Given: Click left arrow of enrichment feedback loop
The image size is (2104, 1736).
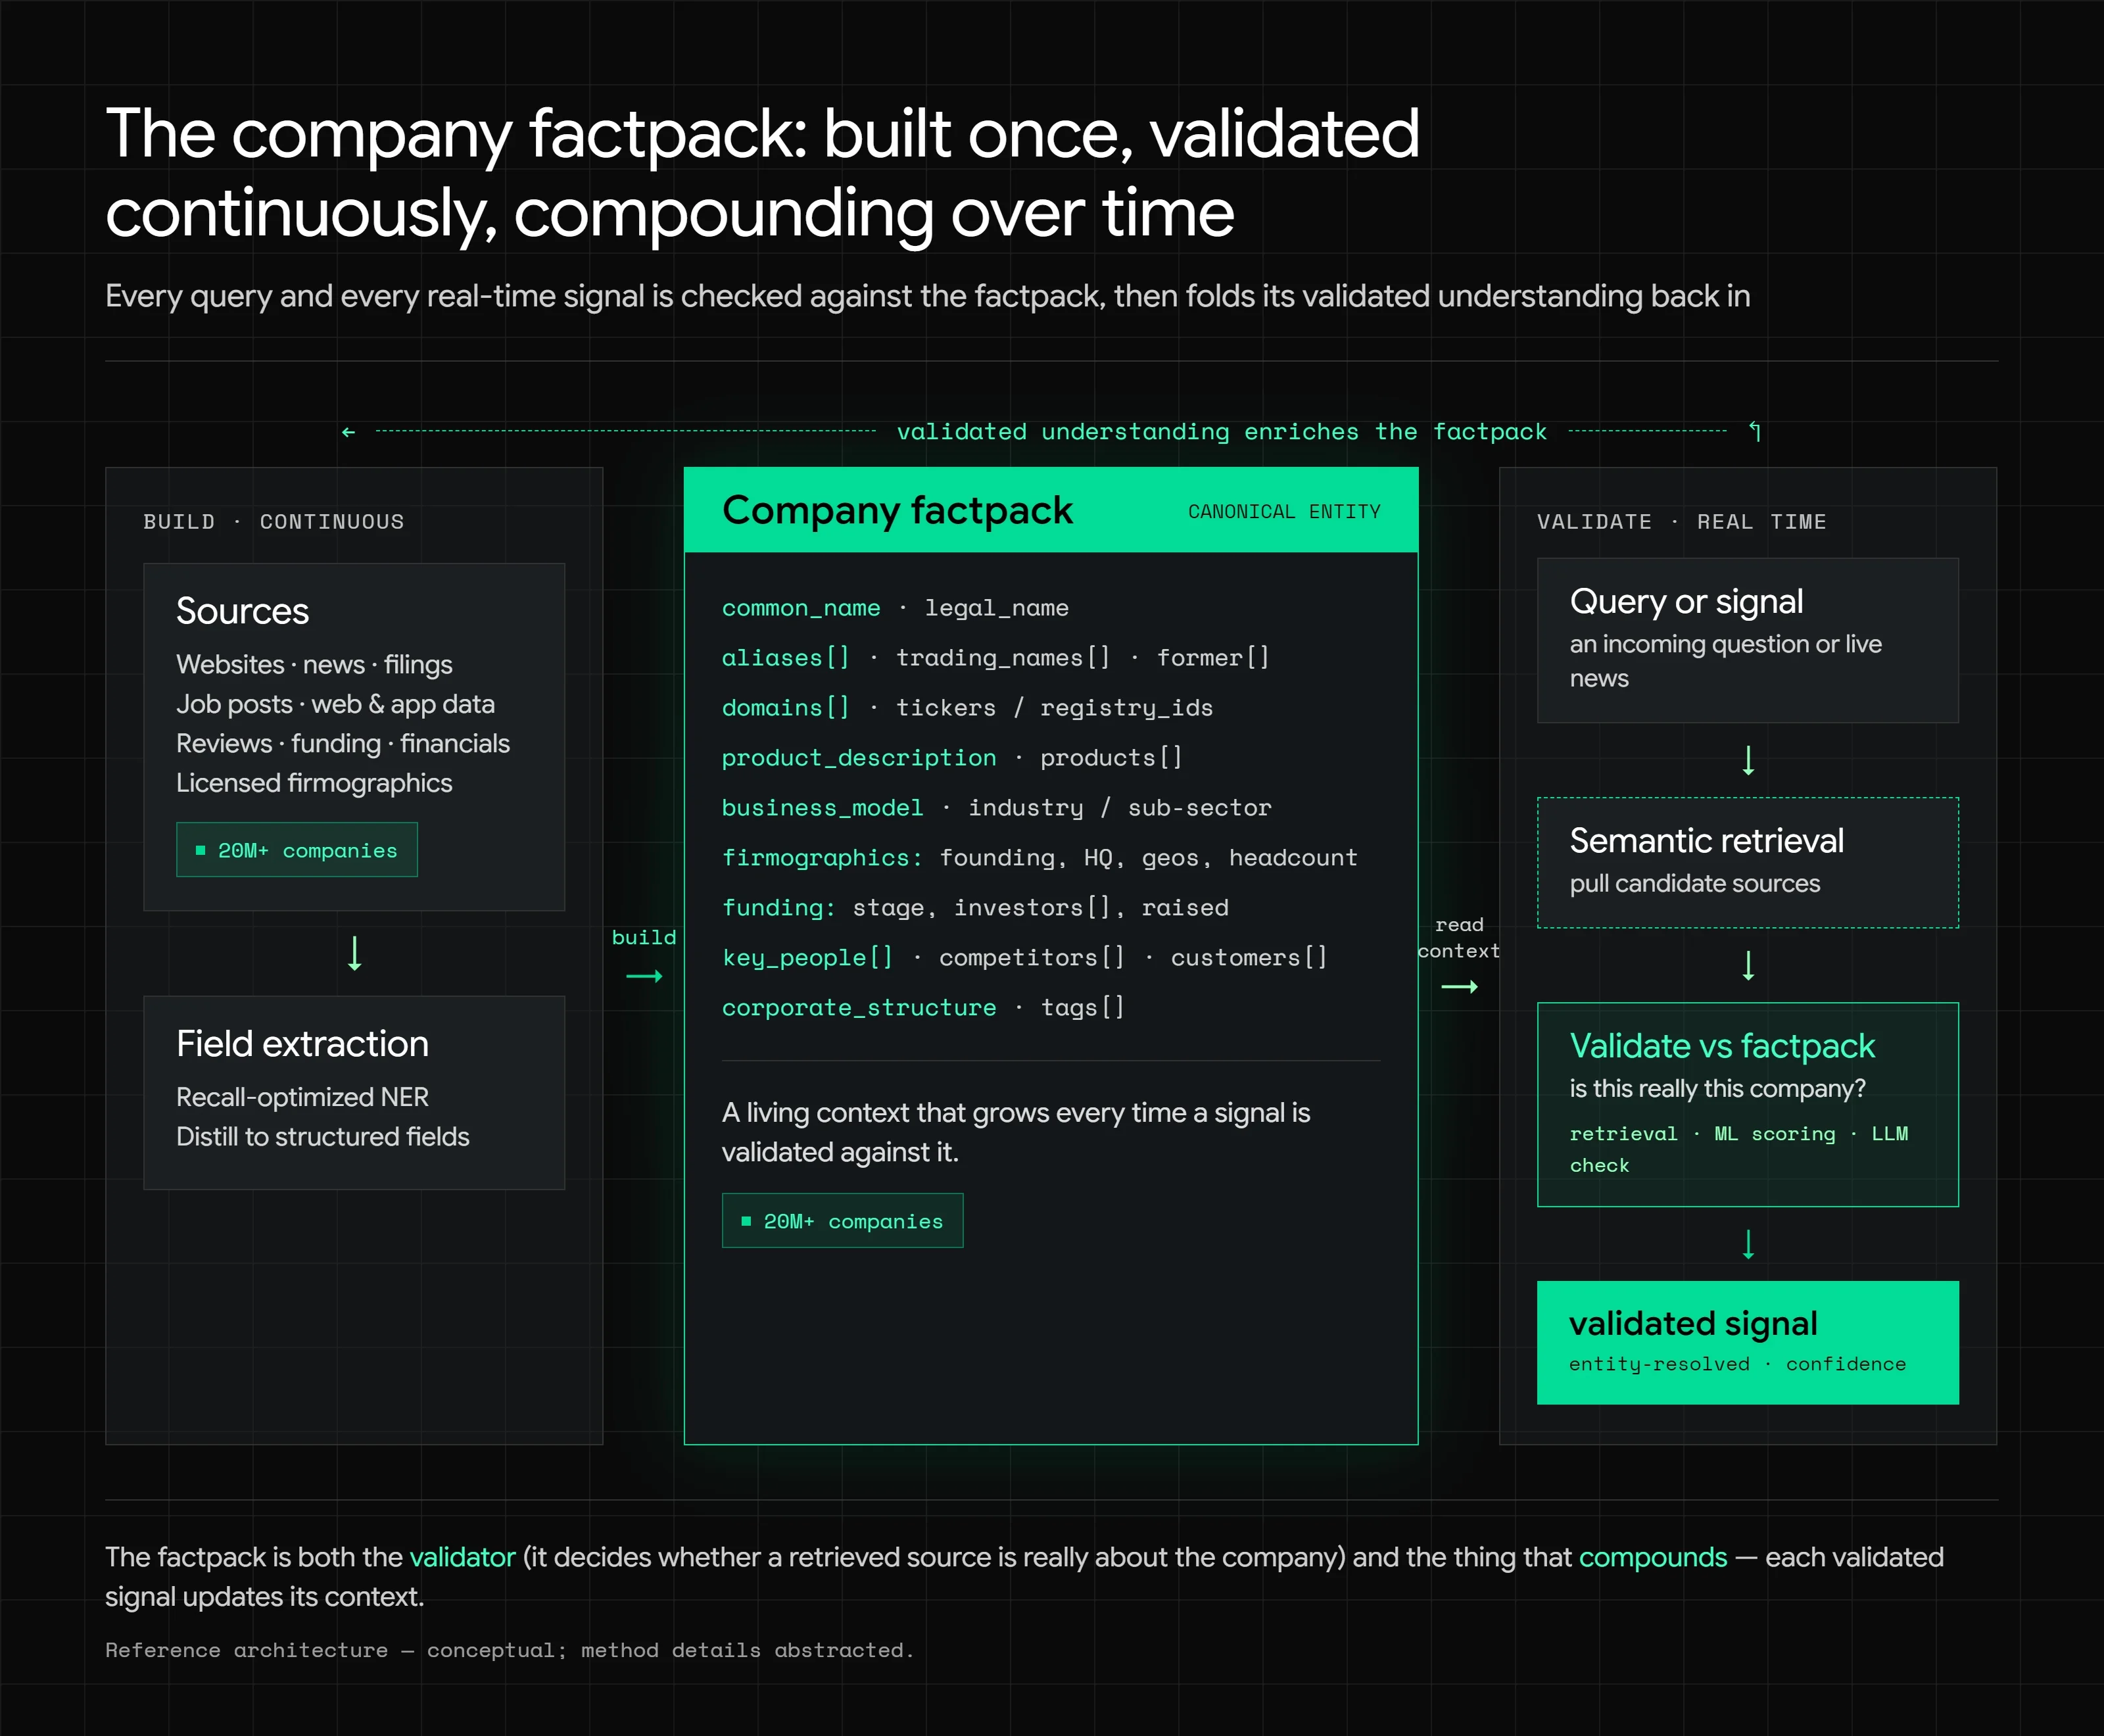Looking at the screenshot, I should tap(348, 432).
